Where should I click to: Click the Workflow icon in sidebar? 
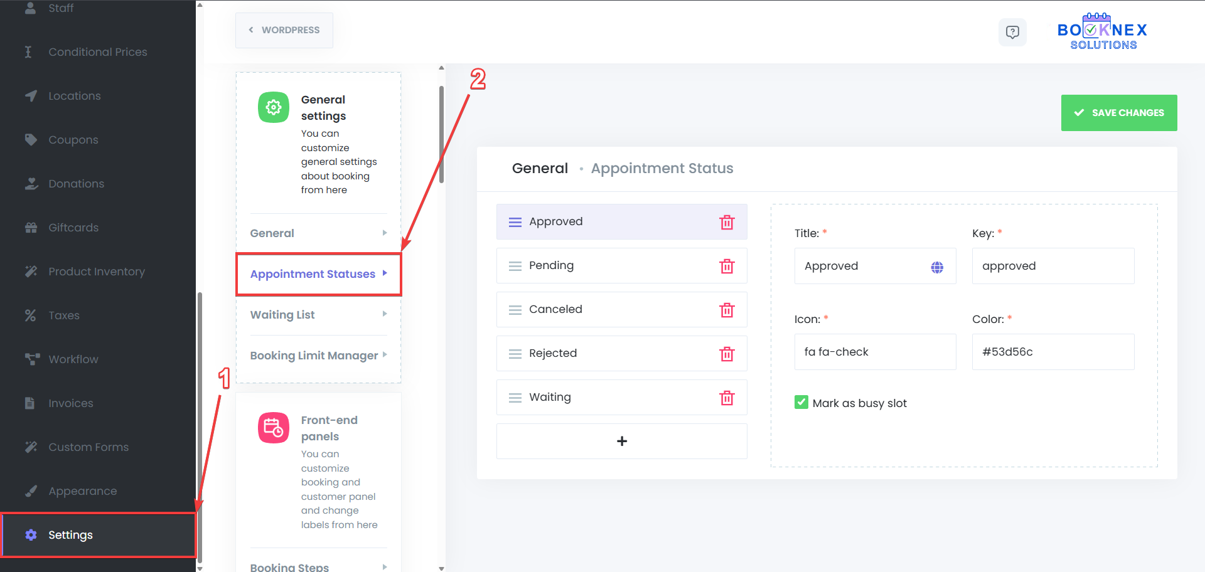31,359
